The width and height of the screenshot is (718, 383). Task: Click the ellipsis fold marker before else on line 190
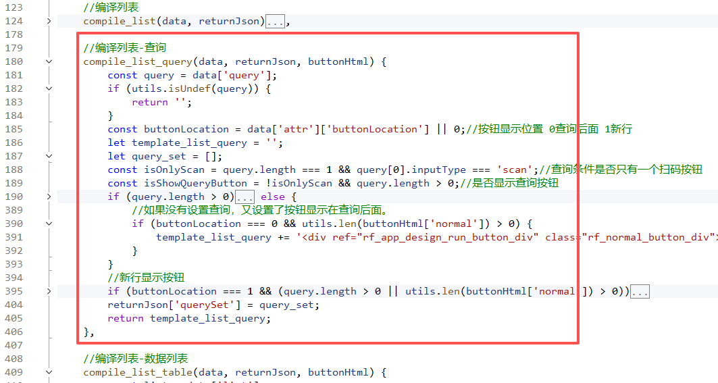point(245,197)
